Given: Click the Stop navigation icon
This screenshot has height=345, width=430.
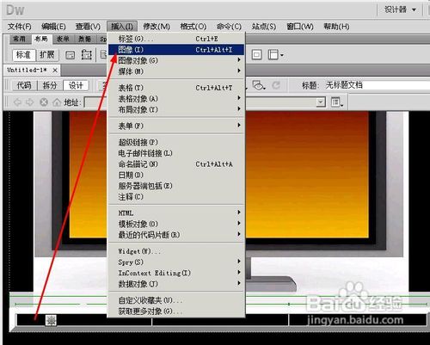Looking at the screenshot, I should tap(44, 102).
